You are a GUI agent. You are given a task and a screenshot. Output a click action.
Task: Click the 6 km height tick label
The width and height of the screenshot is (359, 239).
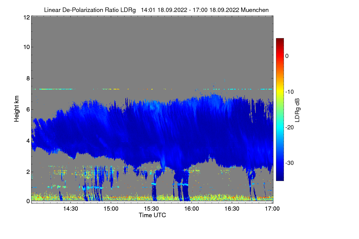pyautogui.click(x=28, y=109)
